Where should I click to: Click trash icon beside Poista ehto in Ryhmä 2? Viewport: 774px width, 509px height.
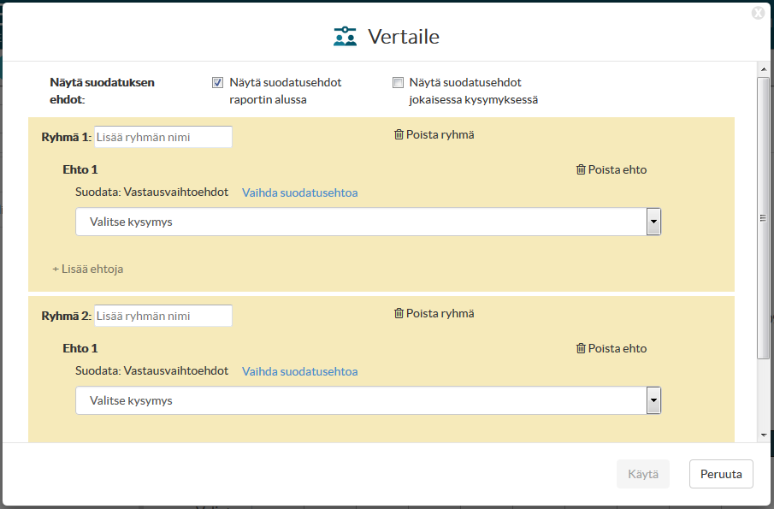[581, 348]
